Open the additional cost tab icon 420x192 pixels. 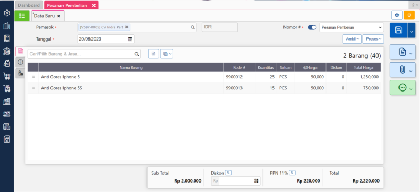(20, 73)
